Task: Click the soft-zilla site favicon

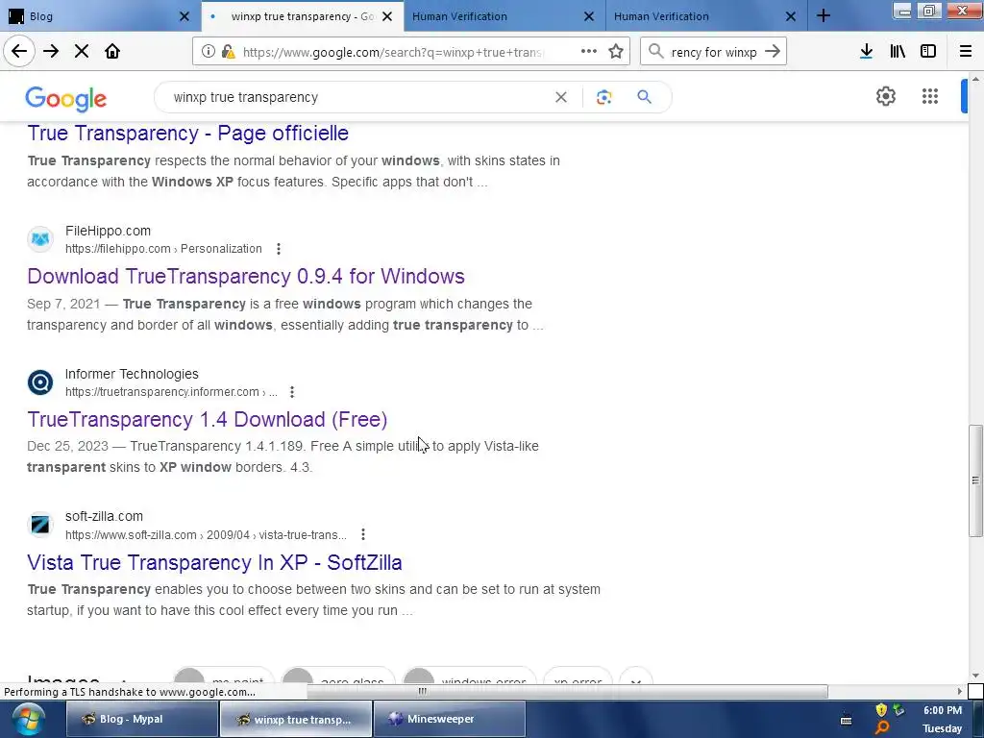Action: [40, 525]
